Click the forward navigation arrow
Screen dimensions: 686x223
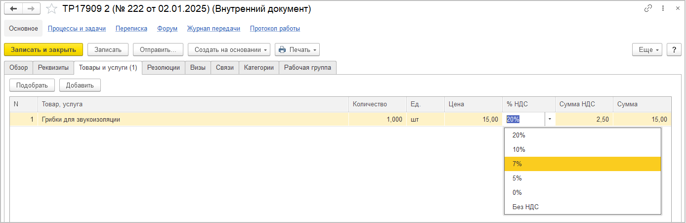31,9
